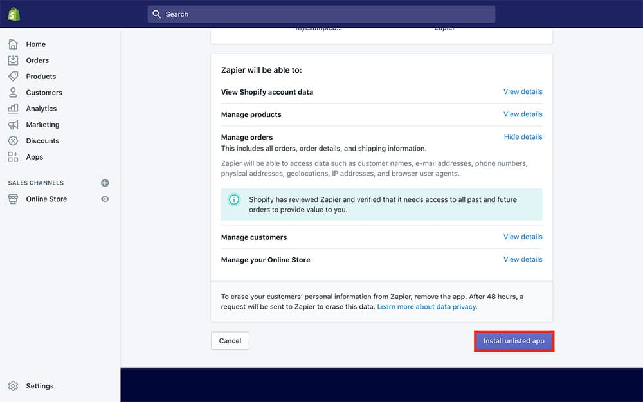Click the Shopify bag logo
Screen dimensions: 643x402
pos(14,14)
